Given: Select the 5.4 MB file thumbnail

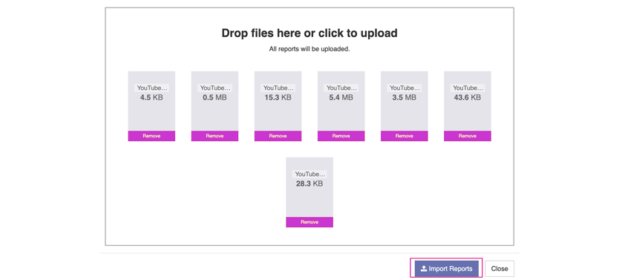Looking at the screenshot, I should click(341, 101).
